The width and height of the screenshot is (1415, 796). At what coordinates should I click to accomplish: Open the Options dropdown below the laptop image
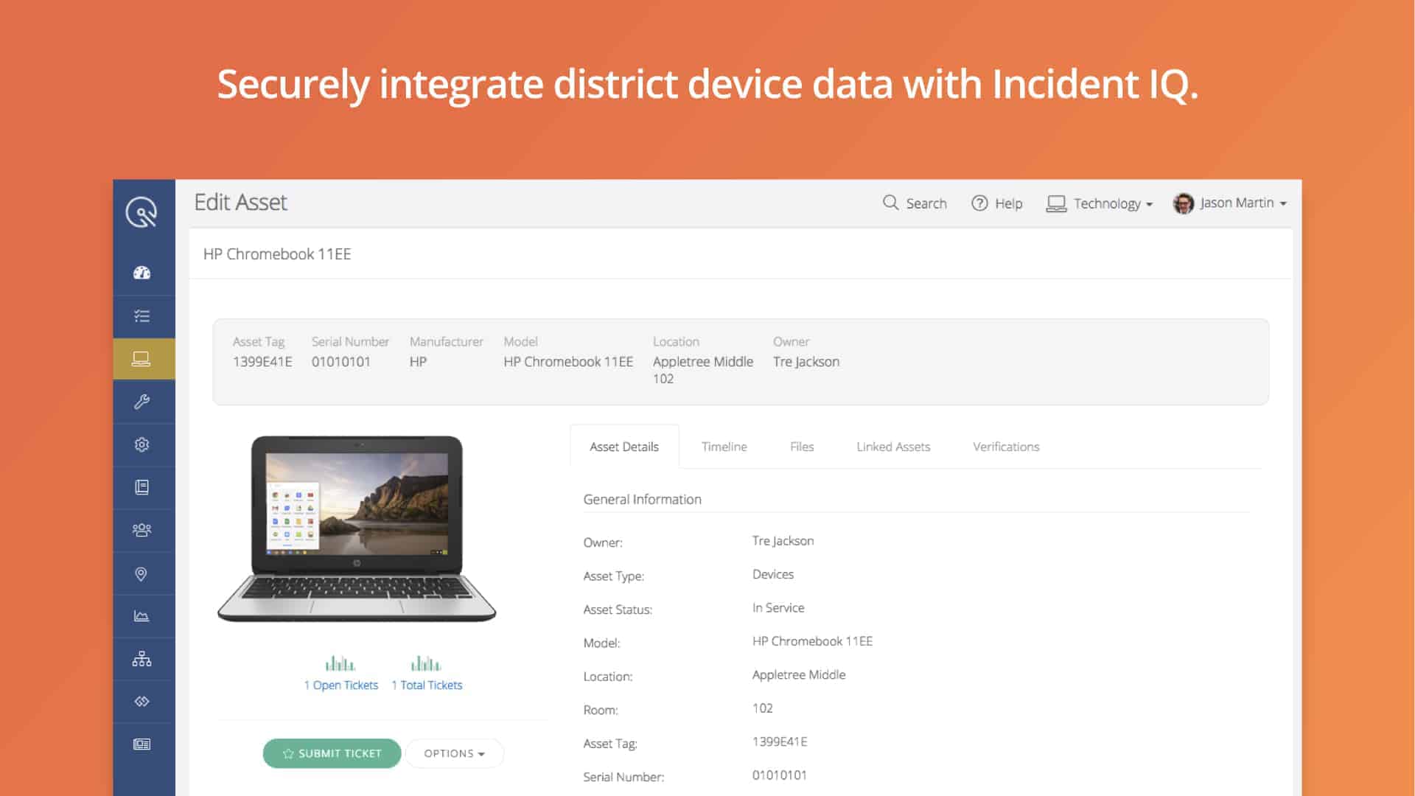coord(454,753)
